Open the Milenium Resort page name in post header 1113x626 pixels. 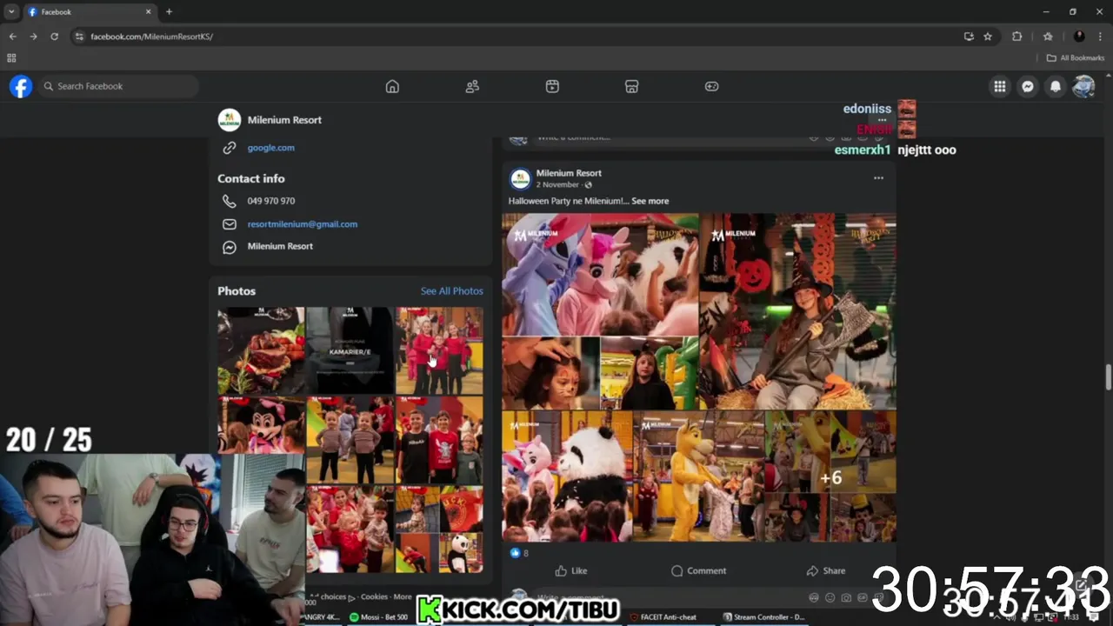coord(569,173)
